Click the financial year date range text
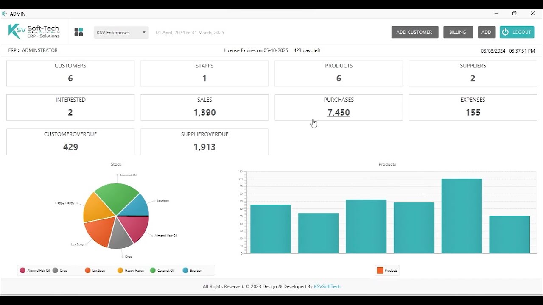 point(190,33)
